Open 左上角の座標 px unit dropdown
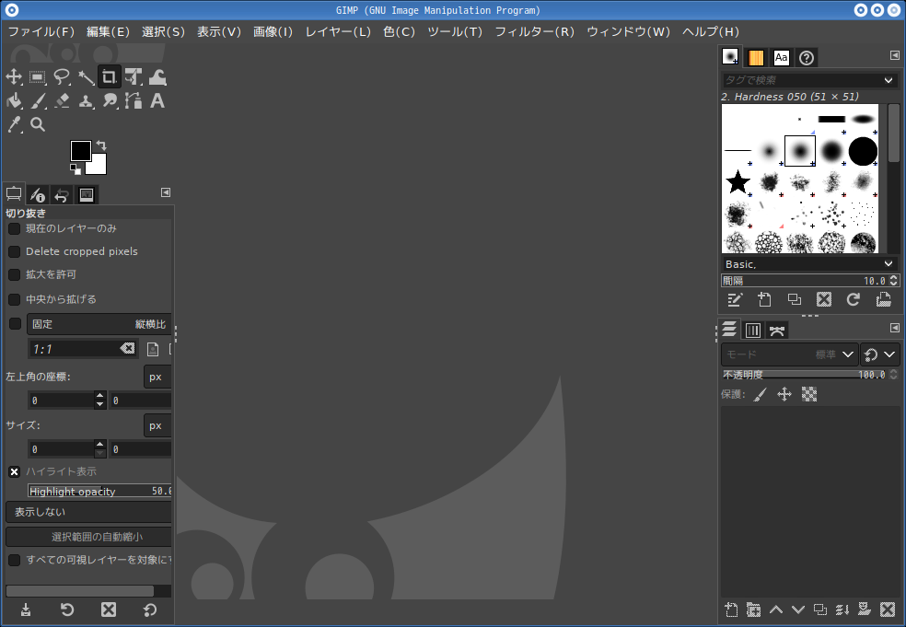906x627 pixels. [x=157, y=377]
